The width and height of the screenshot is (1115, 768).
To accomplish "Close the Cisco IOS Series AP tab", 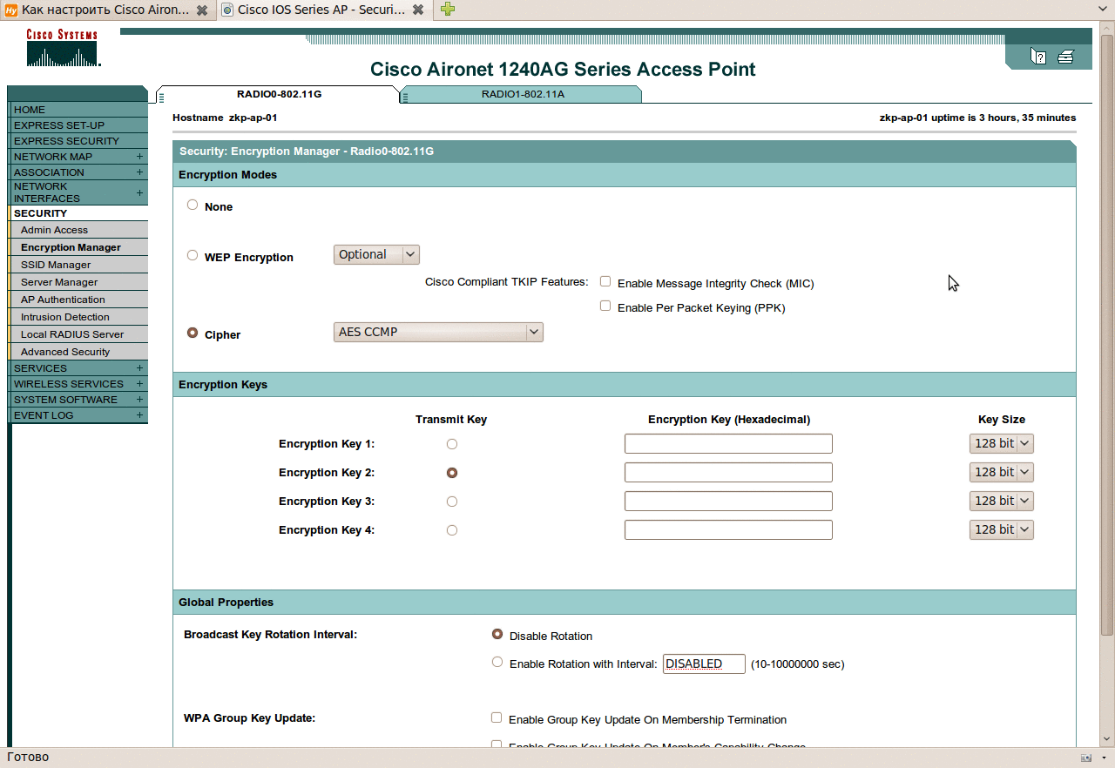I will (418, 10).
